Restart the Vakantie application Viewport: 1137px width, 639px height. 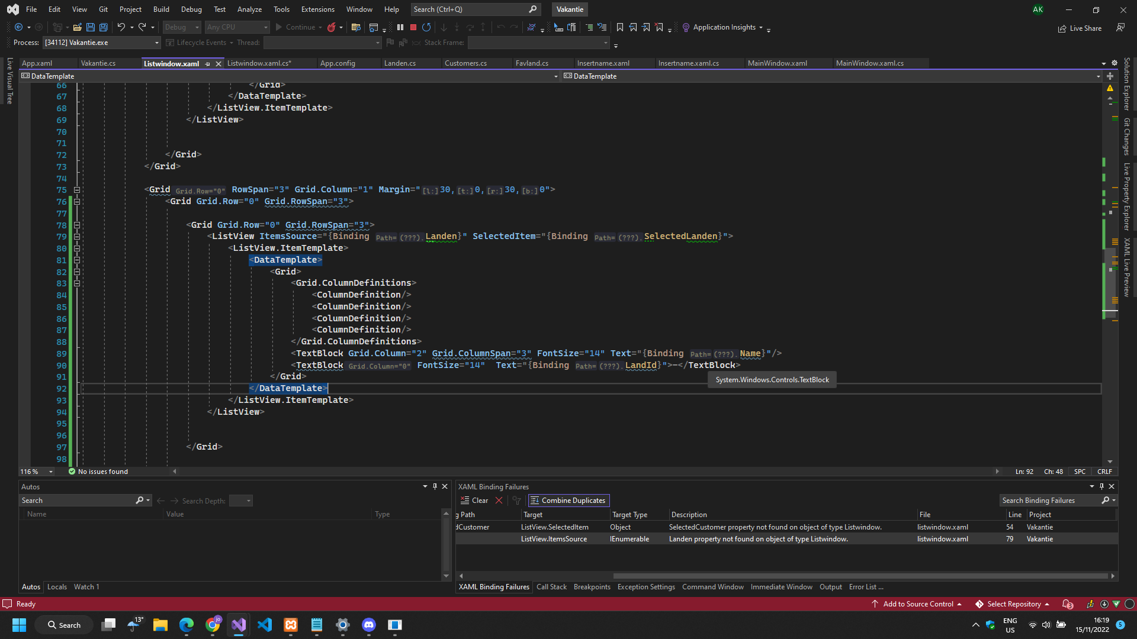click(x=426, y=27)
